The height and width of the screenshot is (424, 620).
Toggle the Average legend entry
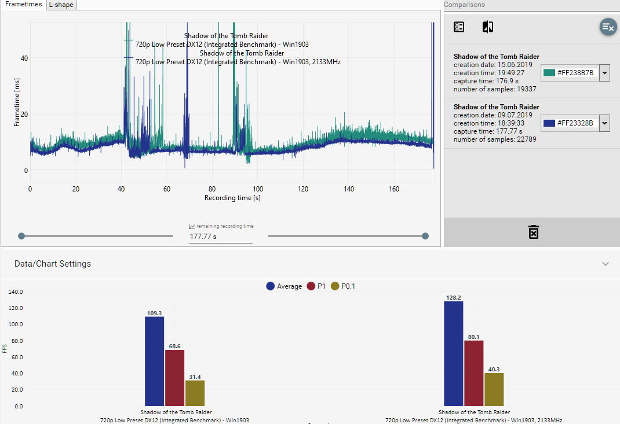pyautogui.click(x=284, y=286)
